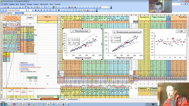The image size is (189, 106).
Task: Open the Материальные затраты link
Action: [27, 64]
